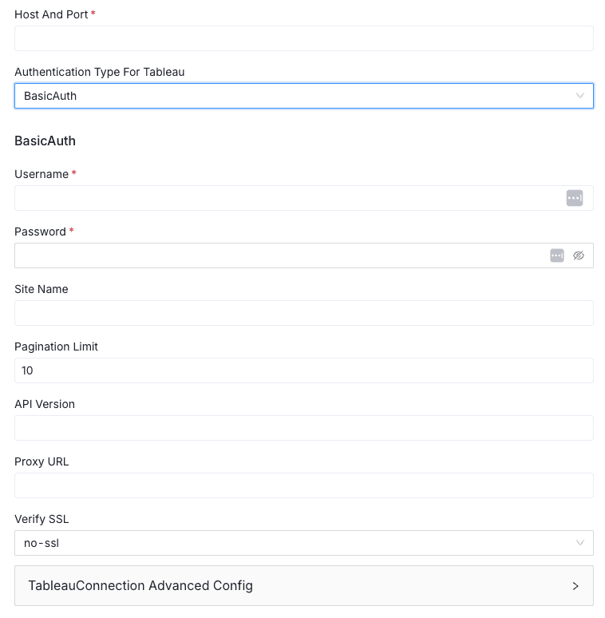Toggle password visibility eye icon
The height and width of the screenshot is (618, 605).
click(579, 256)
